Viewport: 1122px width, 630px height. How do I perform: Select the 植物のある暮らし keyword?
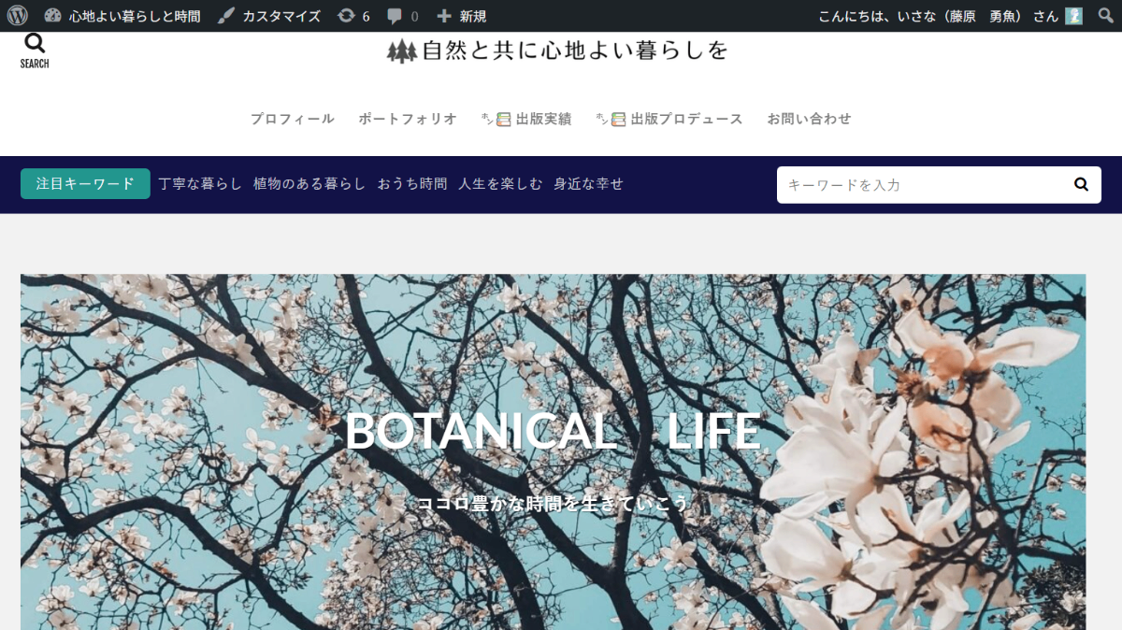[x=309, y=184]
